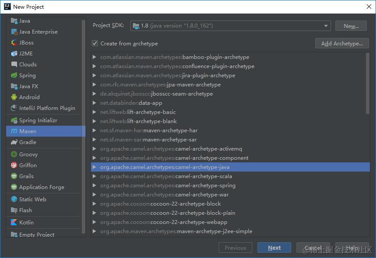Select maven-archetype-sar row
Screen dimensions: 376x258
tap(230, 140)
